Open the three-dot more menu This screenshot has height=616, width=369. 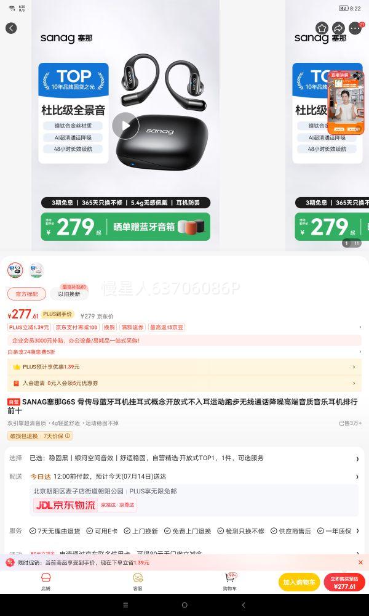point(355,28)
